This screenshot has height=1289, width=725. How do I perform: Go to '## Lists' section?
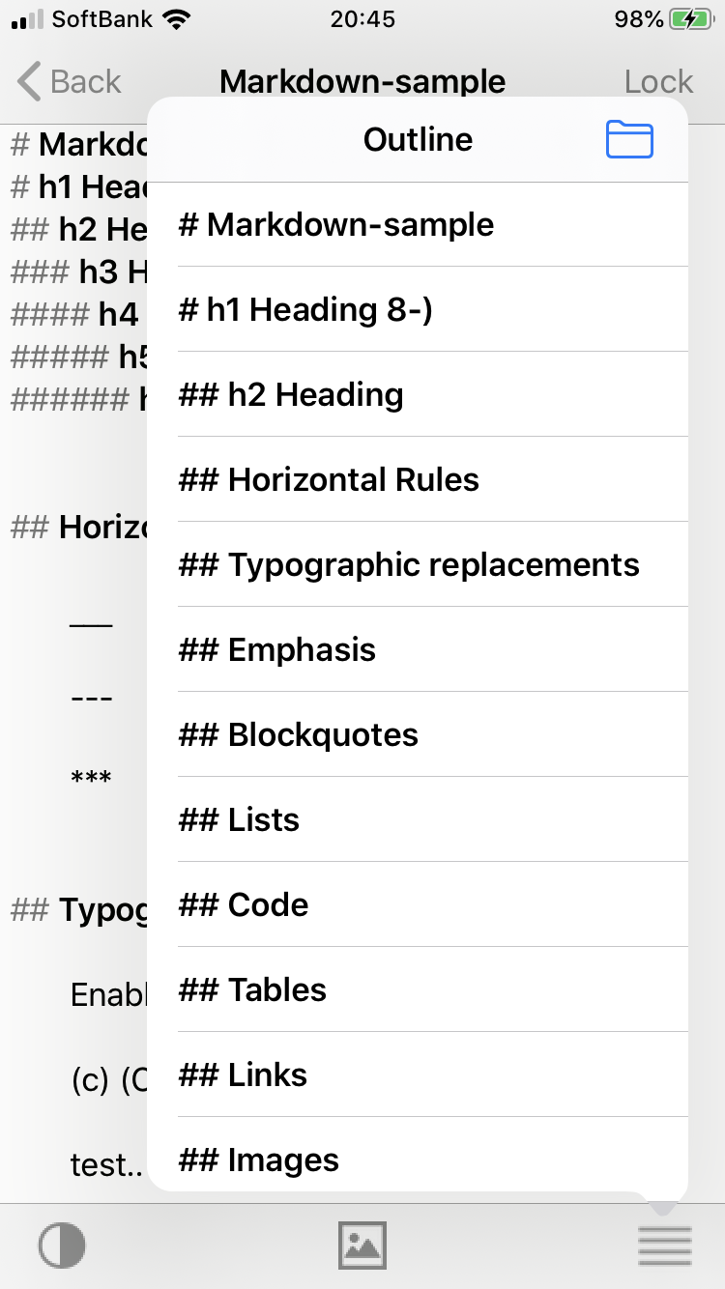tap(418, 819)
